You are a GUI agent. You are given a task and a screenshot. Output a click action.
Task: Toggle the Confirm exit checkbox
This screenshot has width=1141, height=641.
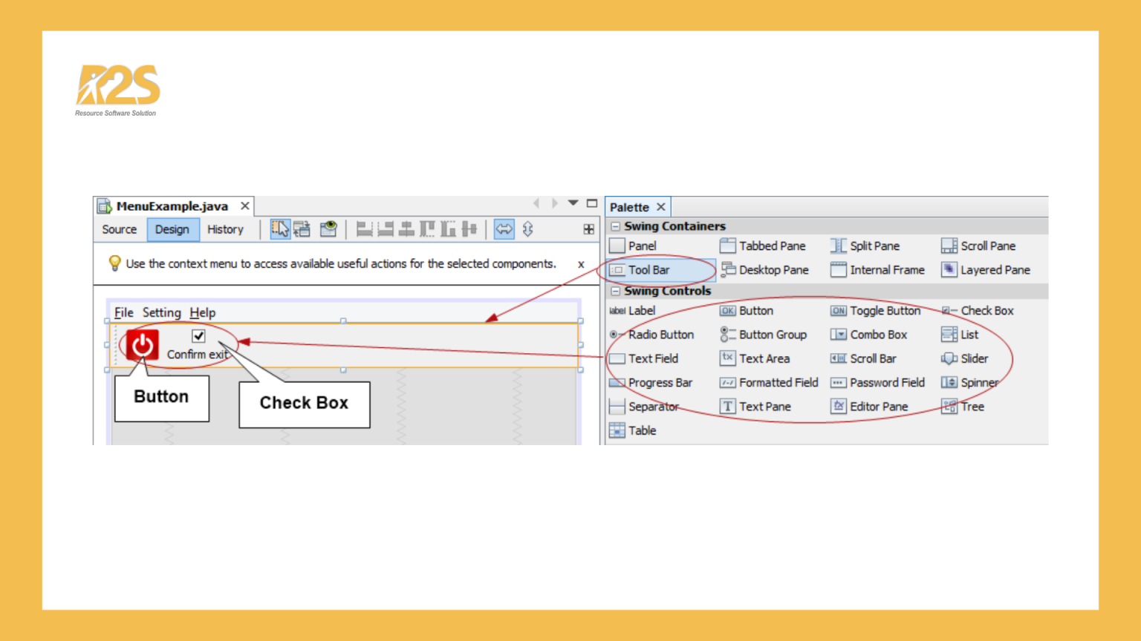pyautogui.click(x=198, y=336)
